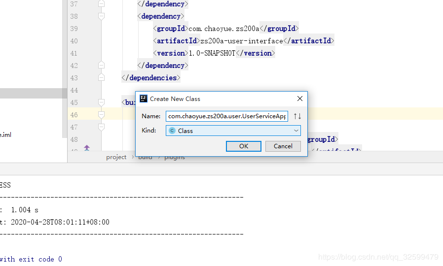Click the purple upward arrow gutter icon
Screen dimensions: 443x266
coord(87,147)
